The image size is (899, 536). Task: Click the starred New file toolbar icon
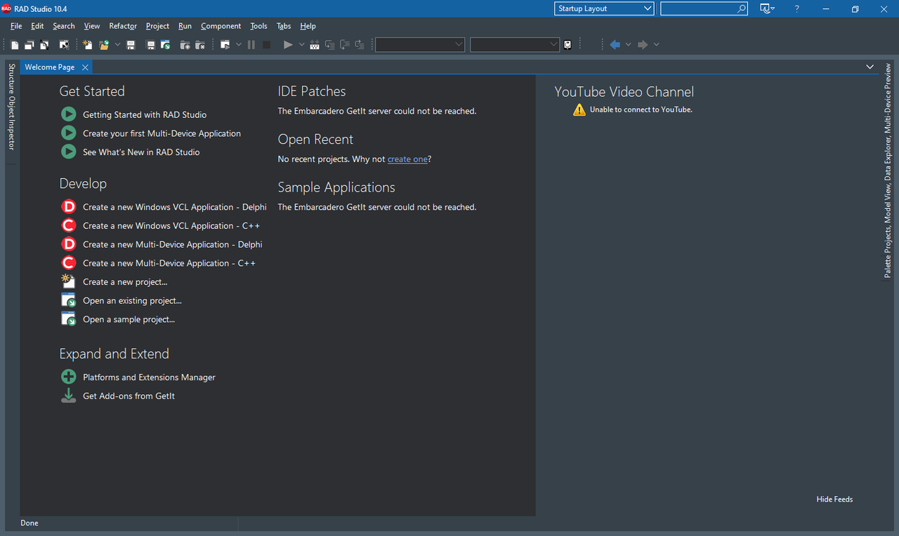click(88, 45)
